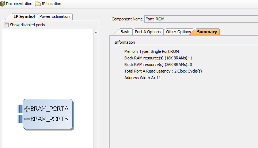Open the Port A Options tab

tap(148, 32)
